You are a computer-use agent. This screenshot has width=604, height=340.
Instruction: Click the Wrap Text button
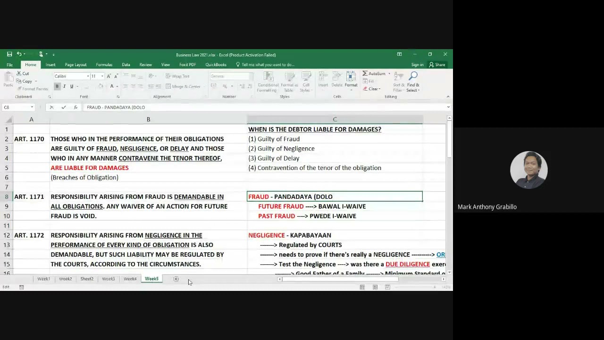pyautogui.click(x=177, y=76)
